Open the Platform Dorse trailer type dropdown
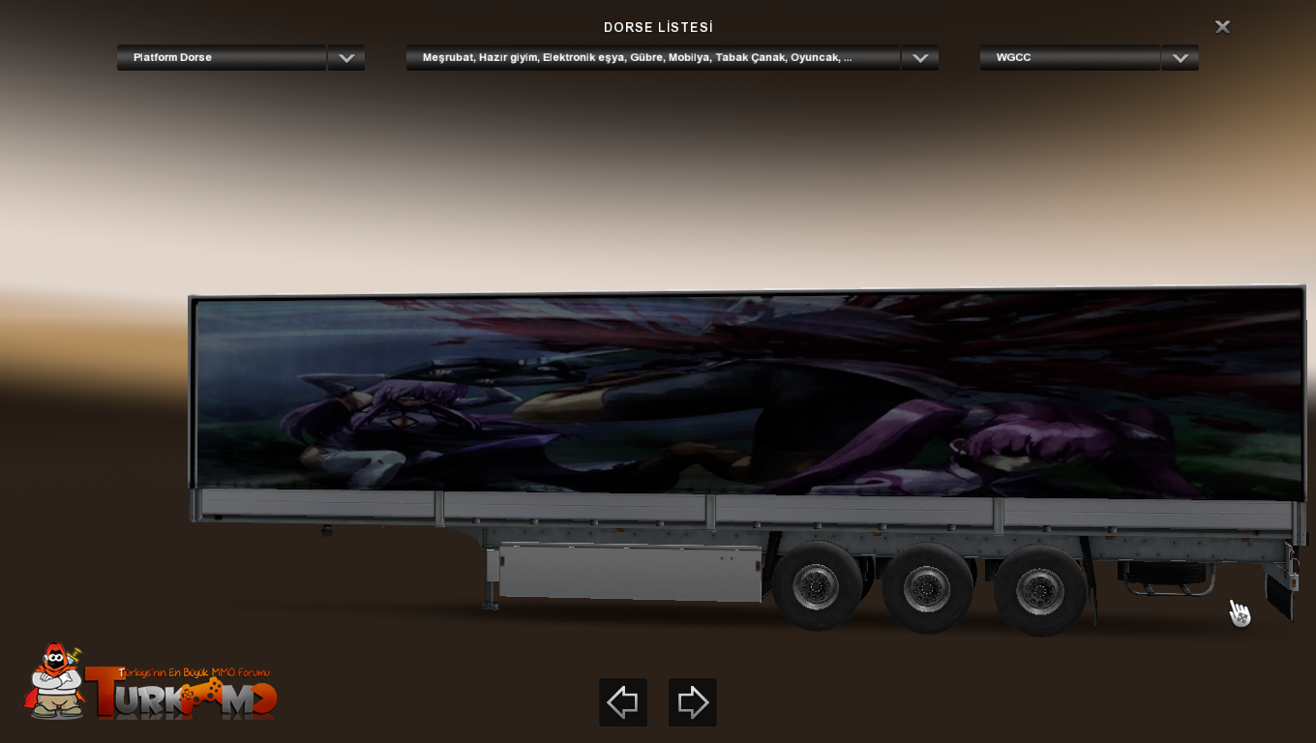1316x743 pixels. pyautogui.click(x=222, y=57)
